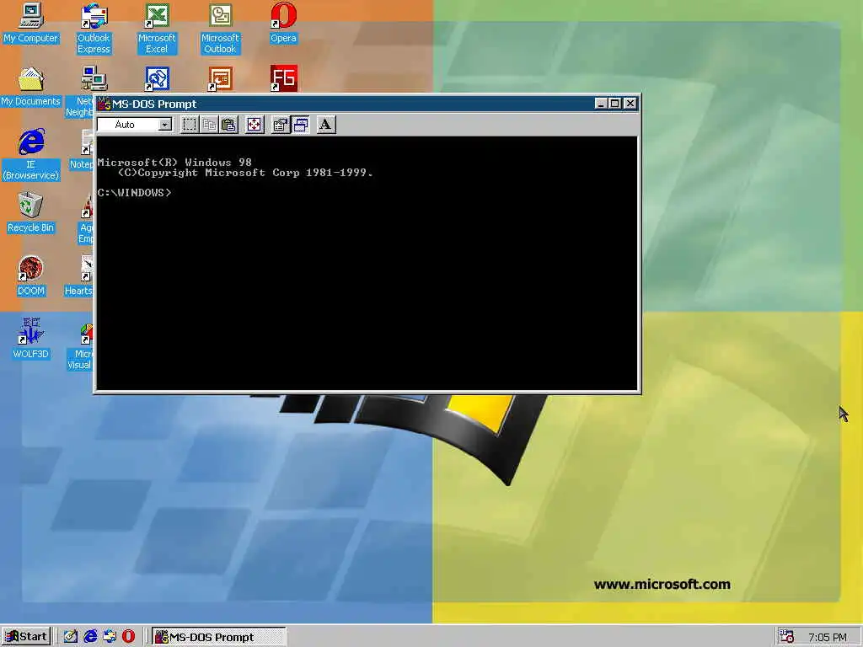Screen dimensions: 863x647
Task: Click the Outlook Express quick launch icon
Action: [x=110, y=637]
